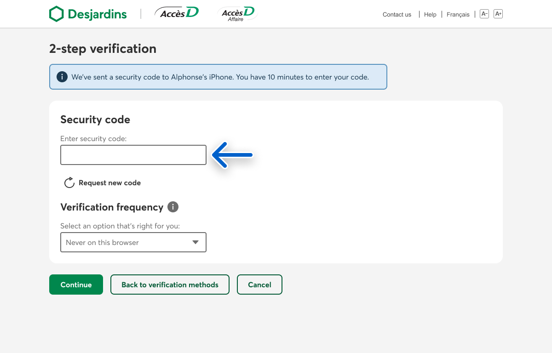Image resolution: width=552 pixels, height=353 pixels.
Task: Go back to verification methods
Action: 170,285
